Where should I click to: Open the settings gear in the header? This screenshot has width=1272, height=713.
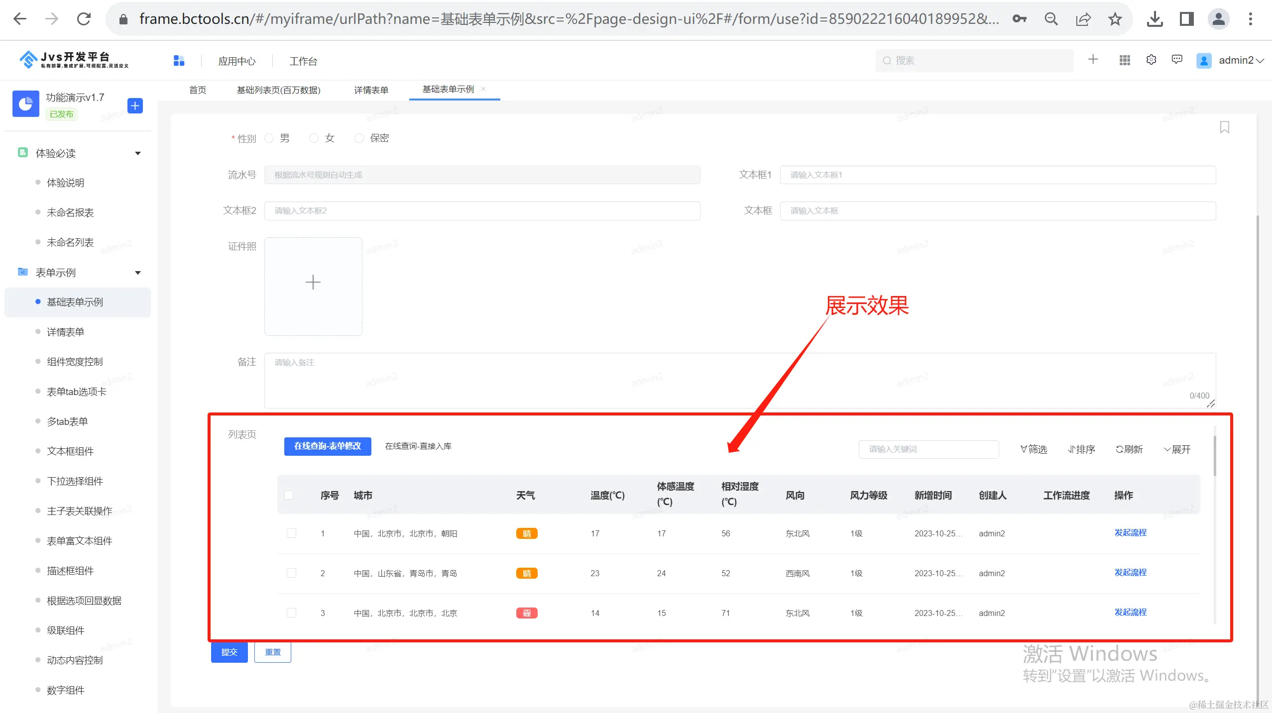click(1151, 60)
